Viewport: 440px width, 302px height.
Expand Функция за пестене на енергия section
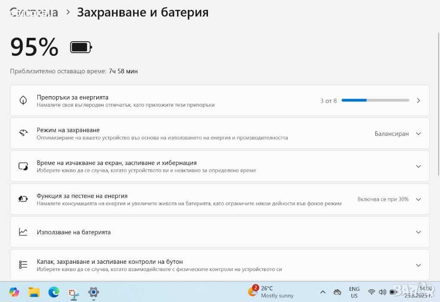(419, 199)
